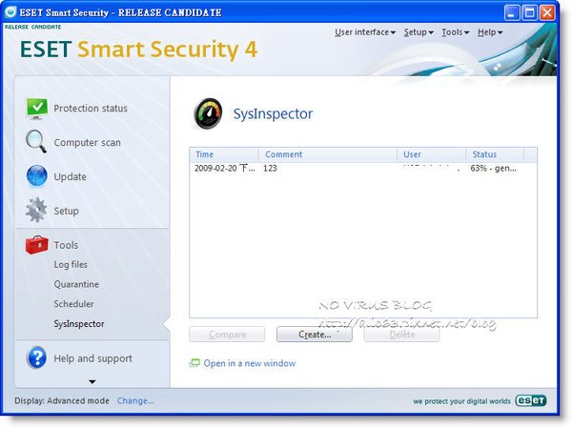Open the Tools dropdown in top menu

pyautogui.click(x=456, y=32)
